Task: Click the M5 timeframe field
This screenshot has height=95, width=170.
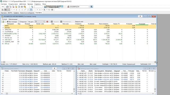Action: (x=7, y=10)
